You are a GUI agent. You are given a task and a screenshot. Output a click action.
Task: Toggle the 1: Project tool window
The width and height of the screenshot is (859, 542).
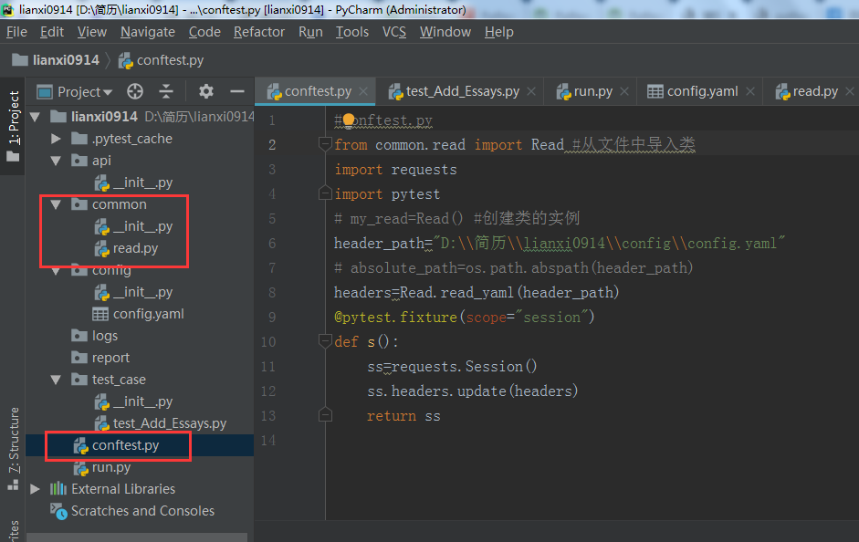click(13, 126)
